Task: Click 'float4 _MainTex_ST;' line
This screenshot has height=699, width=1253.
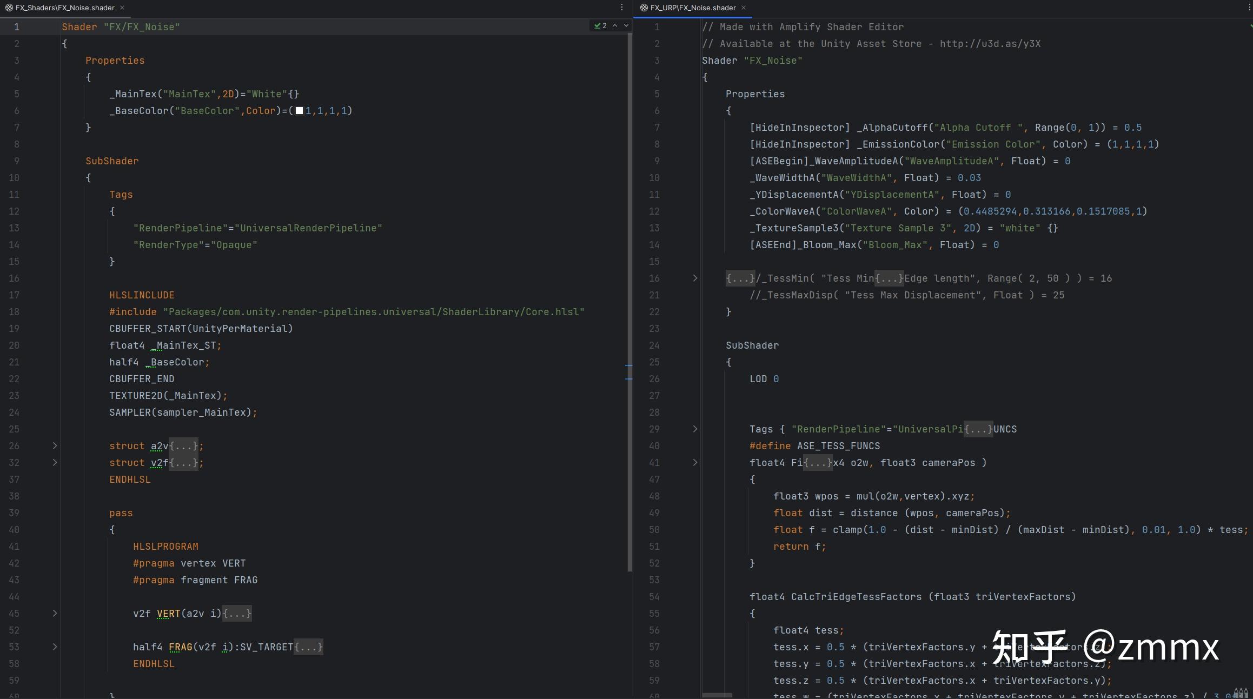Action: 165,345
